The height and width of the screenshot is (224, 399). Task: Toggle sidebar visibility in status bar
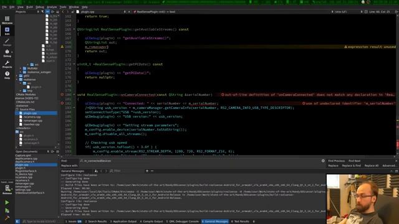[x=17, y=222]
